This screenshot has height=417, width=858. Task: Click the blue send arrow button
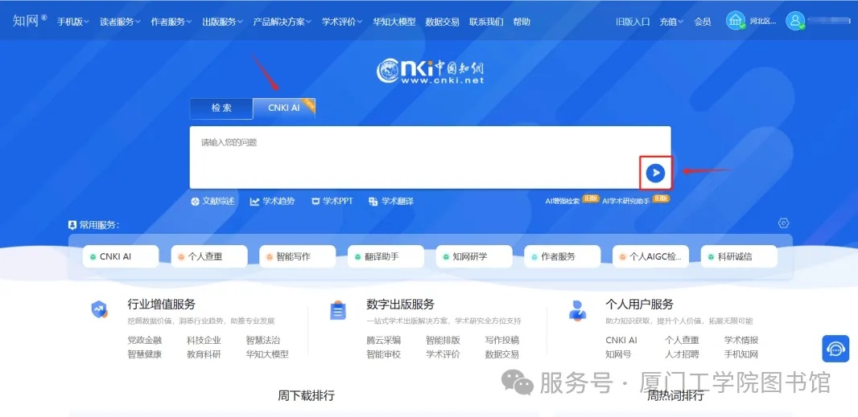point(656,173)
